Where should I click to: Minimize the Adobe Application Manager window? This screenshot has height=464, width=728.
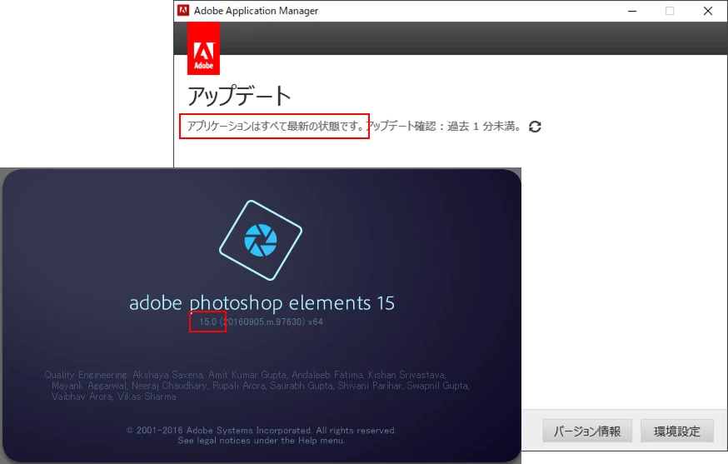point(632,11)
